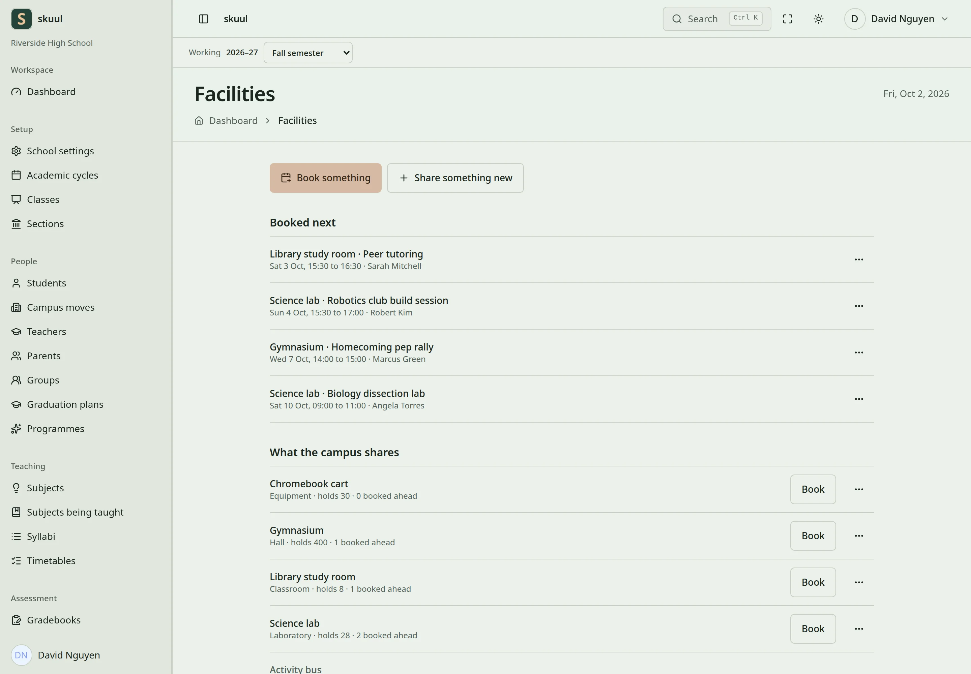Click the Book something button
The image size is (971, 674).
click(325, 178)
